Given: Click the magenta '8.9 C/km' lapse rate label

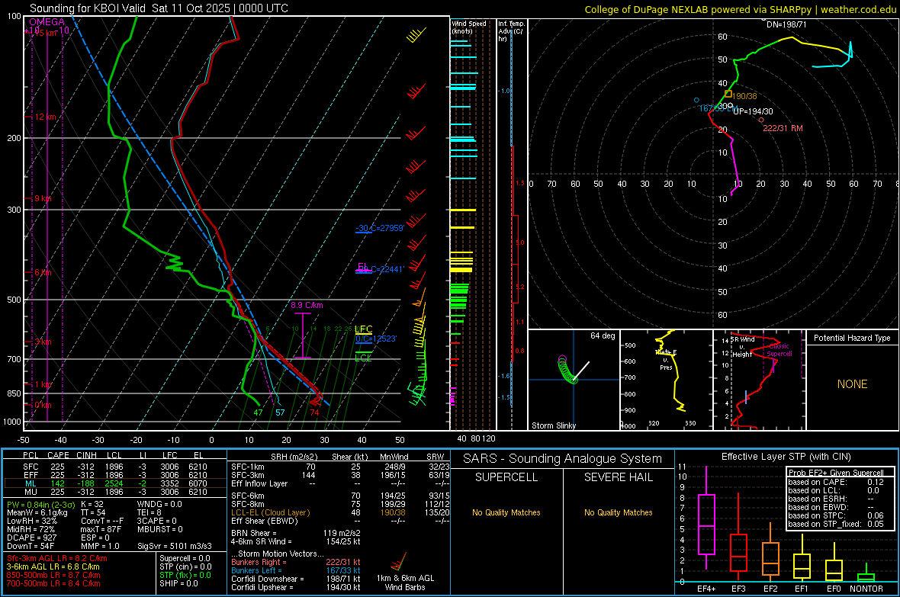Looking at the screenshot, I should [x=307, y=306].
